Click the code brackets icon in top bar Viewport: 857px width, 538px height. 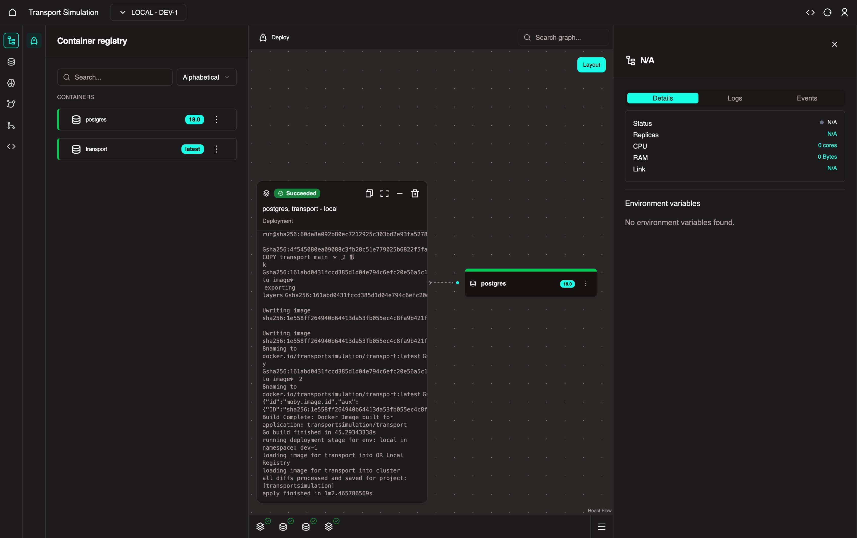810,12
